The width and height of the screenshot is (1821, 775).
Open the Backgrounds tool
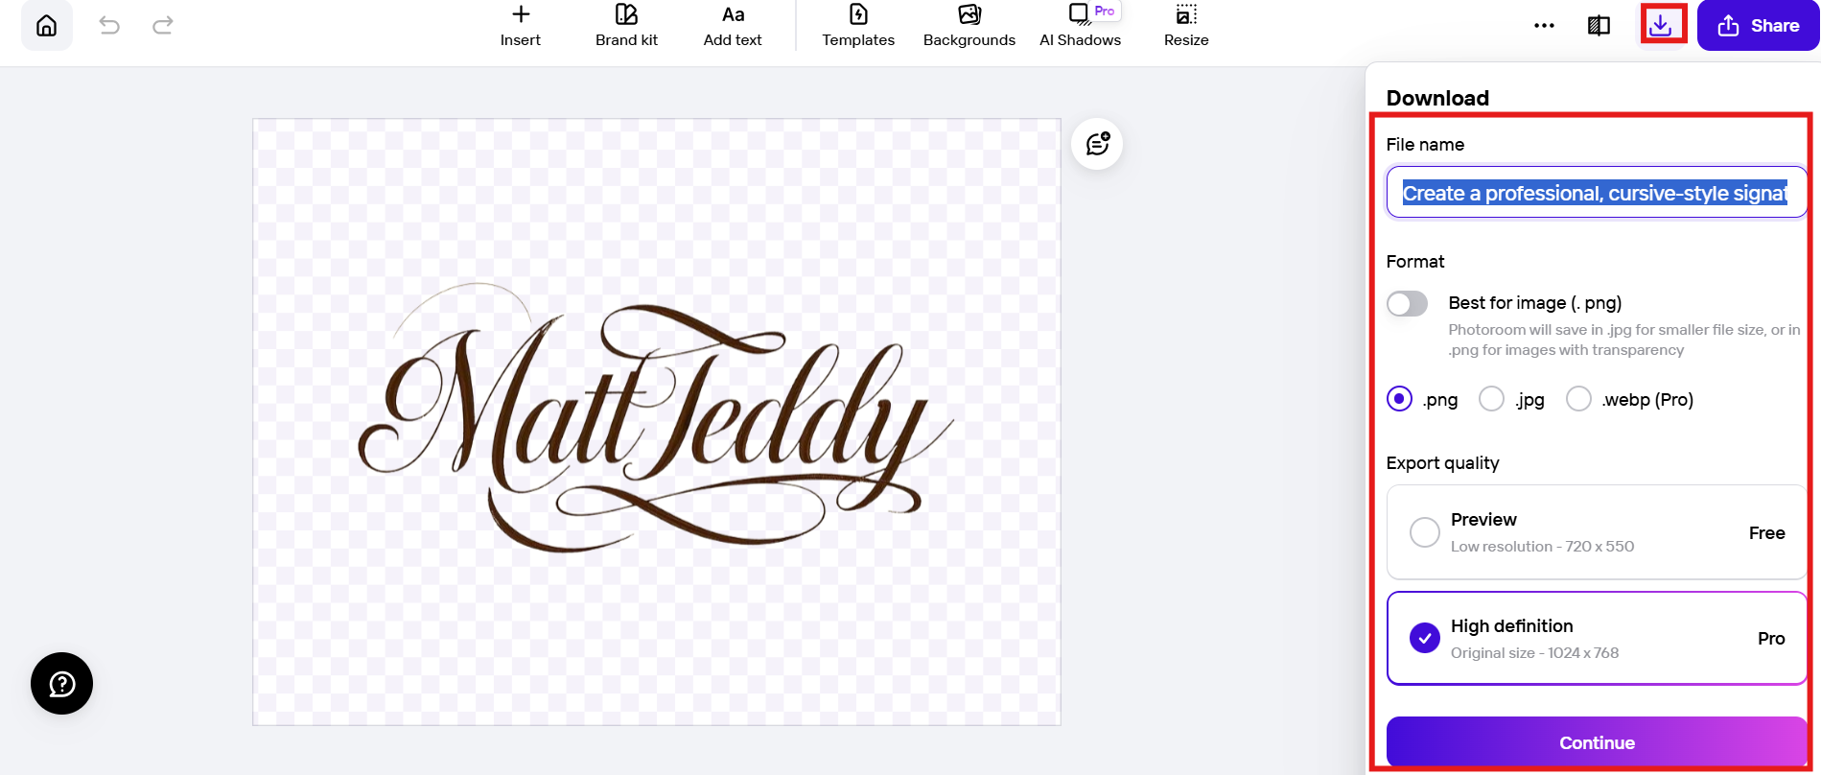[969, 26]
